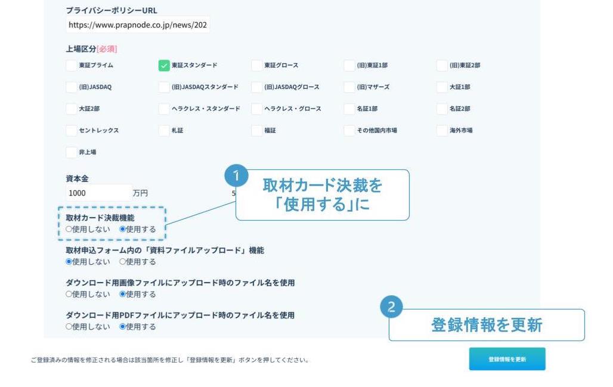Enable the (旧)JASDAQ checkbox
Viewport: 613px width, 387px height.
point(72,87)
